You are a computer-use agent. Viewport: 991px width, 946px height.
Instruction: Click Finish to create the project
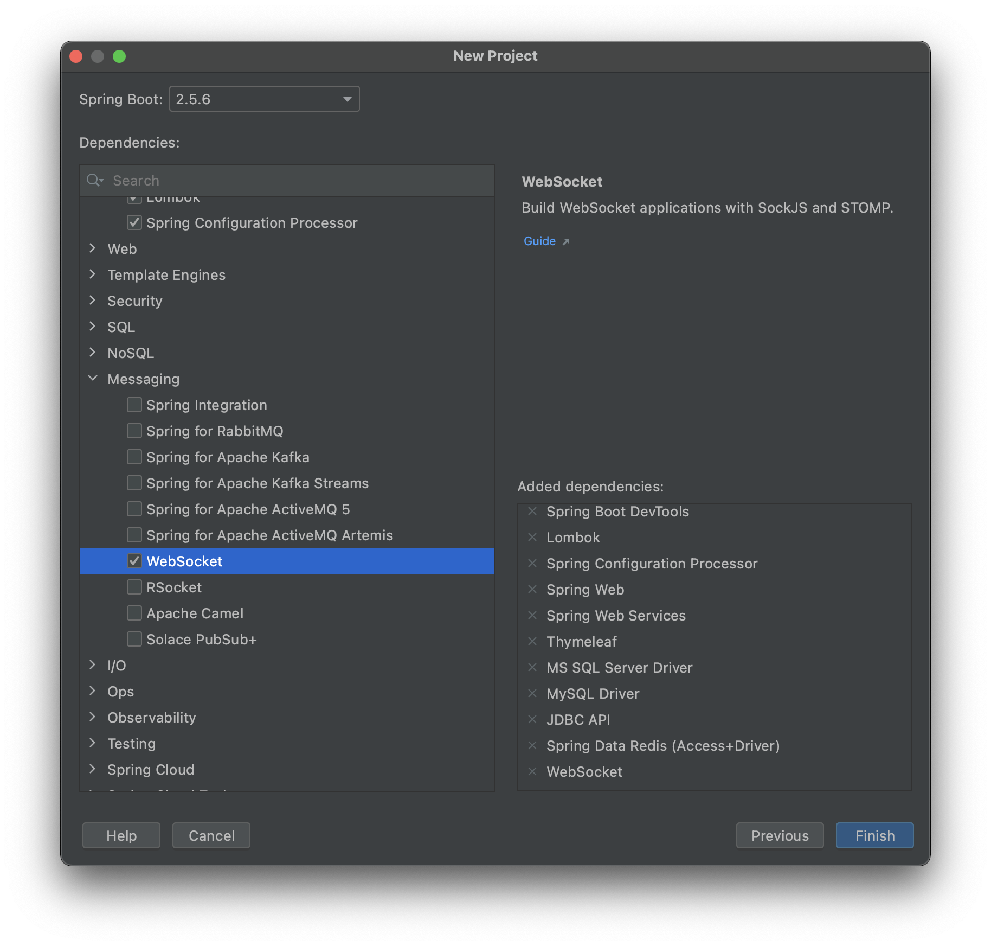tap(874, 835)
